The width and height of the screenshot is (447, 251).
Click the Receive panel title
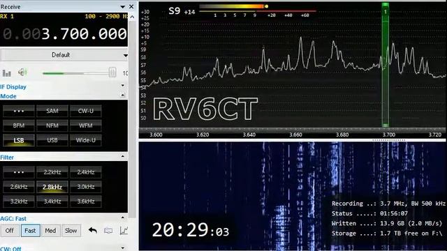pyautogui.click(x=10, y=6)
